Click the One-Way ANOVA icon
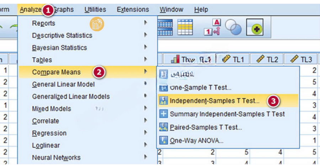 pyautogui.click(x=164, y=140)
